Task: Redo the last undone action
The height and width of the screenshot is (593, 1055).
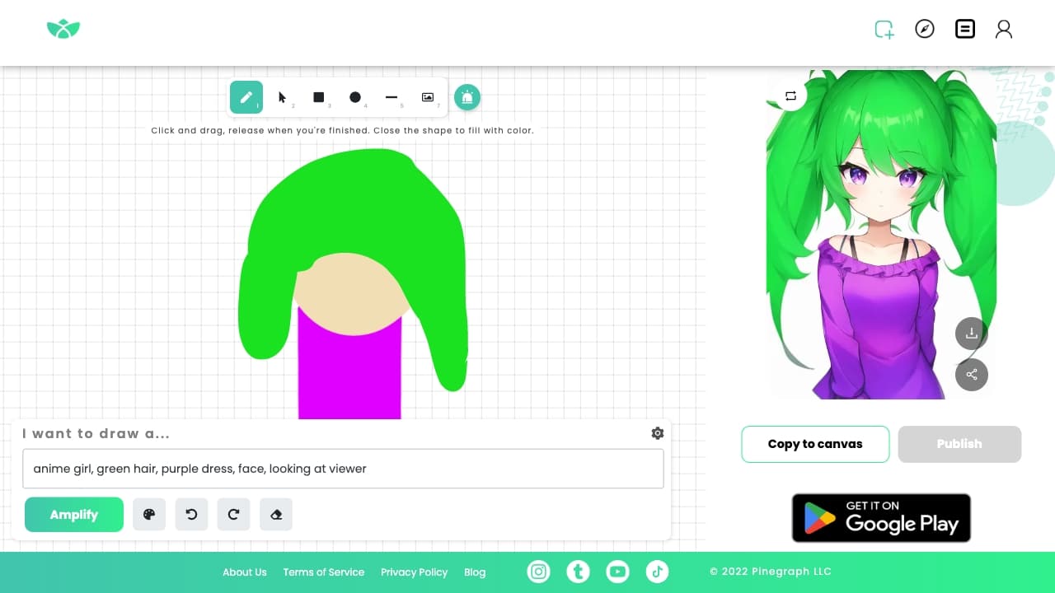Action: point(233,514)
